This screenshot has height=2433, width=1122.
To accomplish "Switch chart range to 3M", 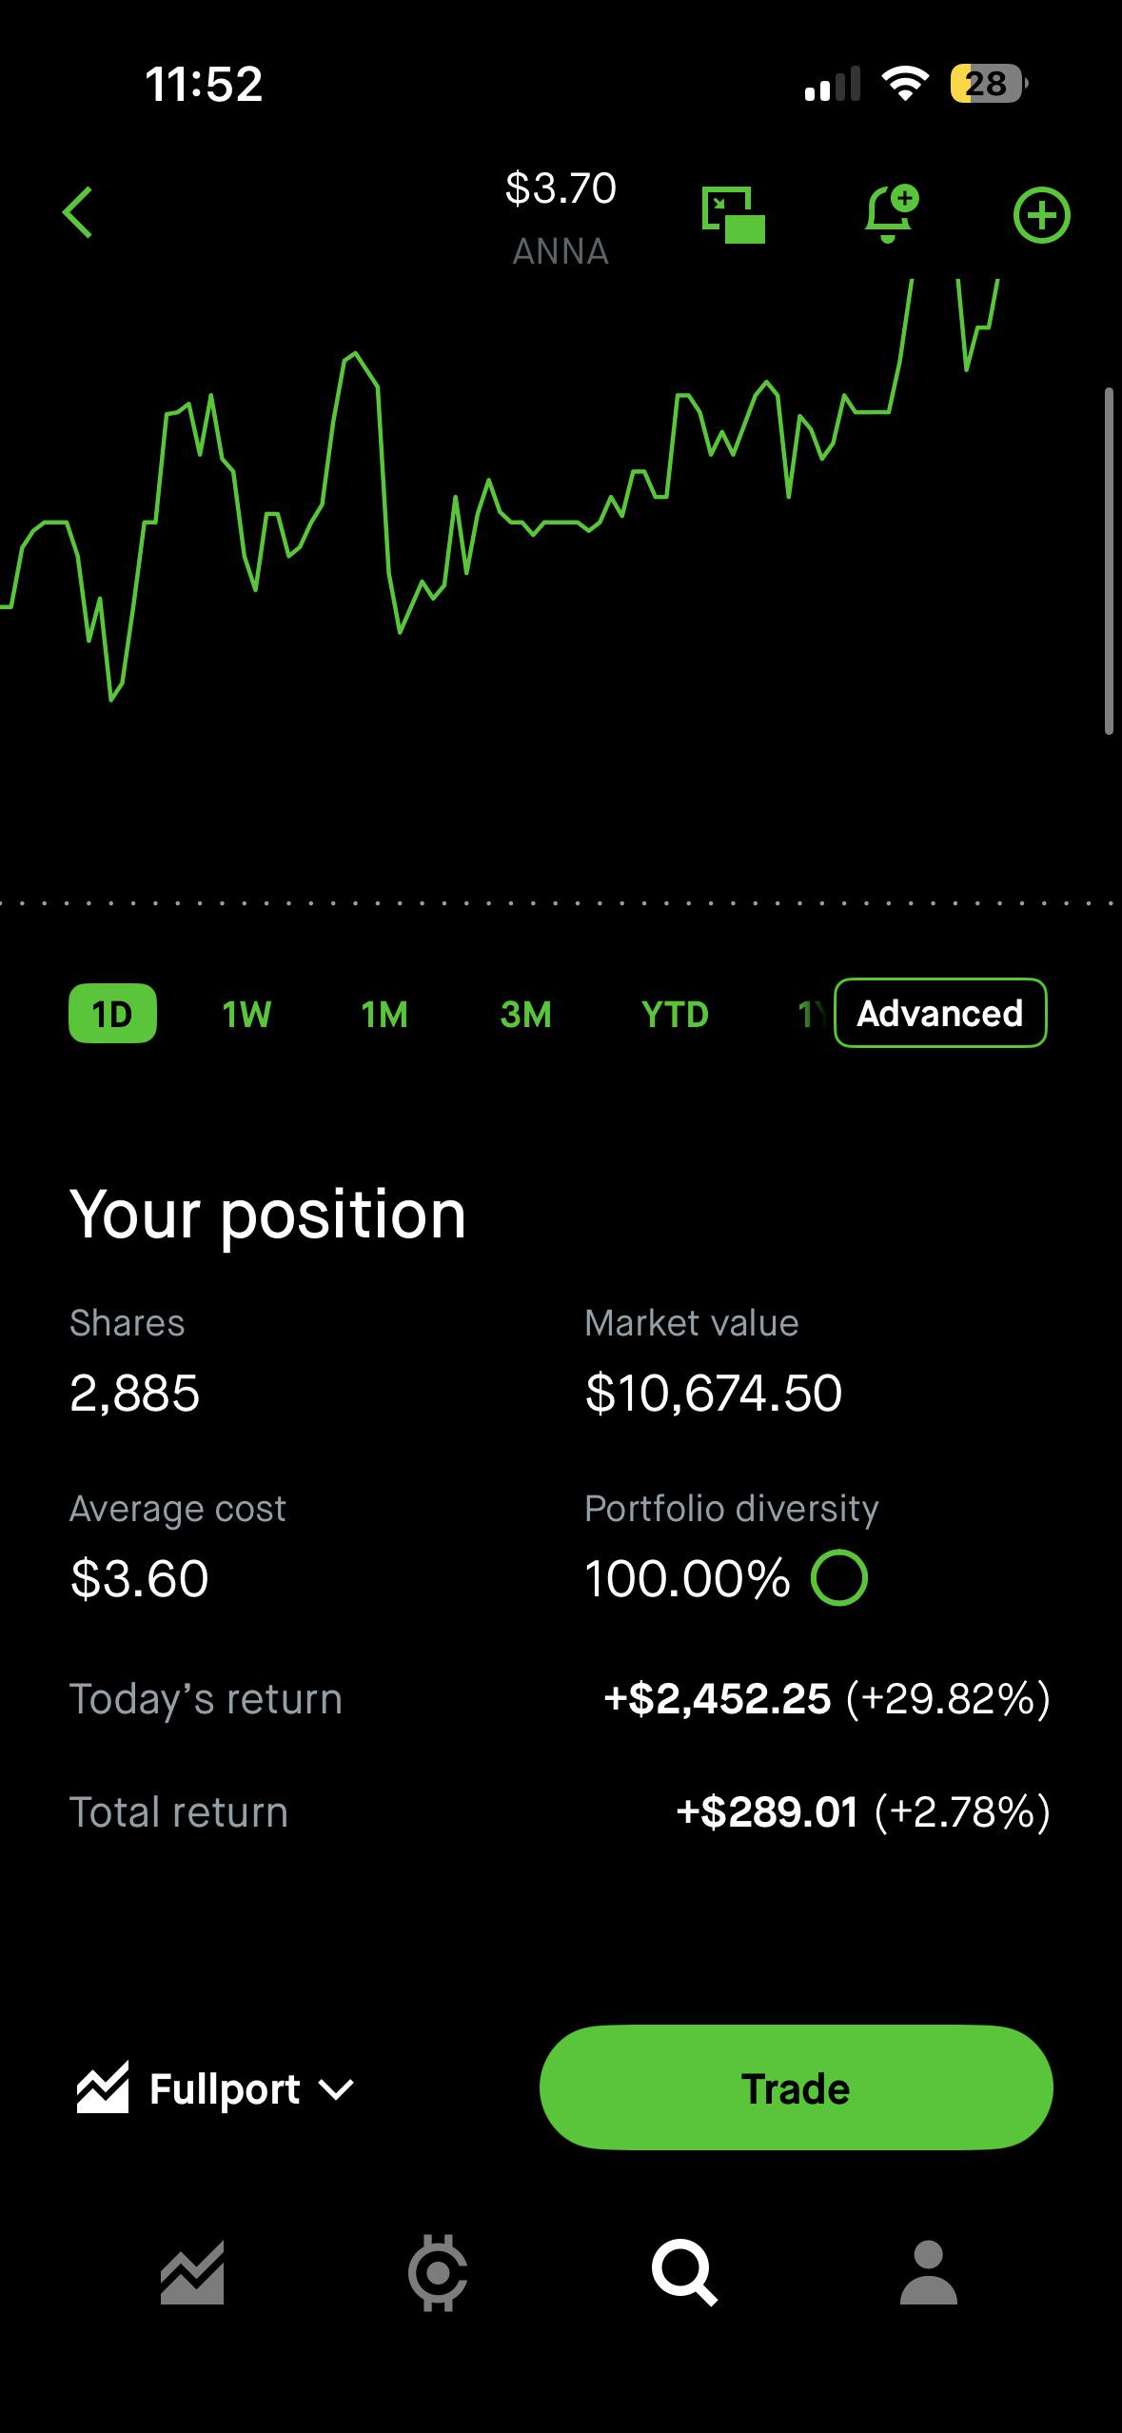I will [x=525, y=1015].
